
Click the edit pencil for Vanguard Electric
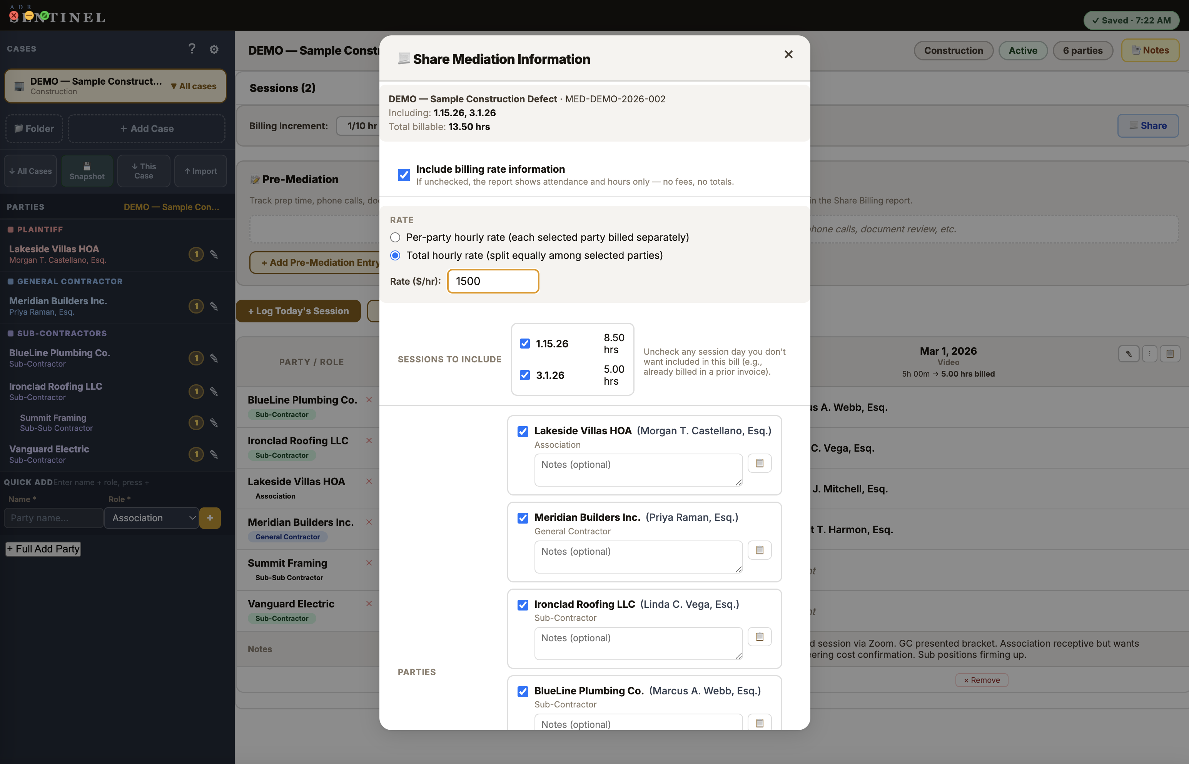214,454
